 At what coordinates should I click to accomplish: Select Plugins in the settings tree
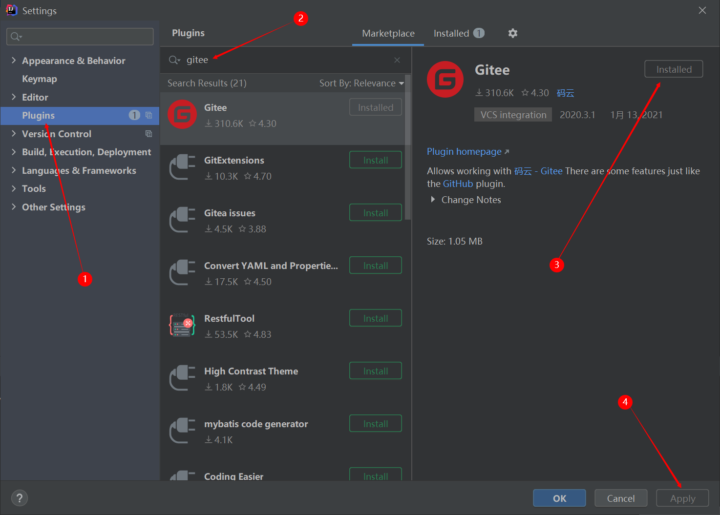[x=80, y=115]
